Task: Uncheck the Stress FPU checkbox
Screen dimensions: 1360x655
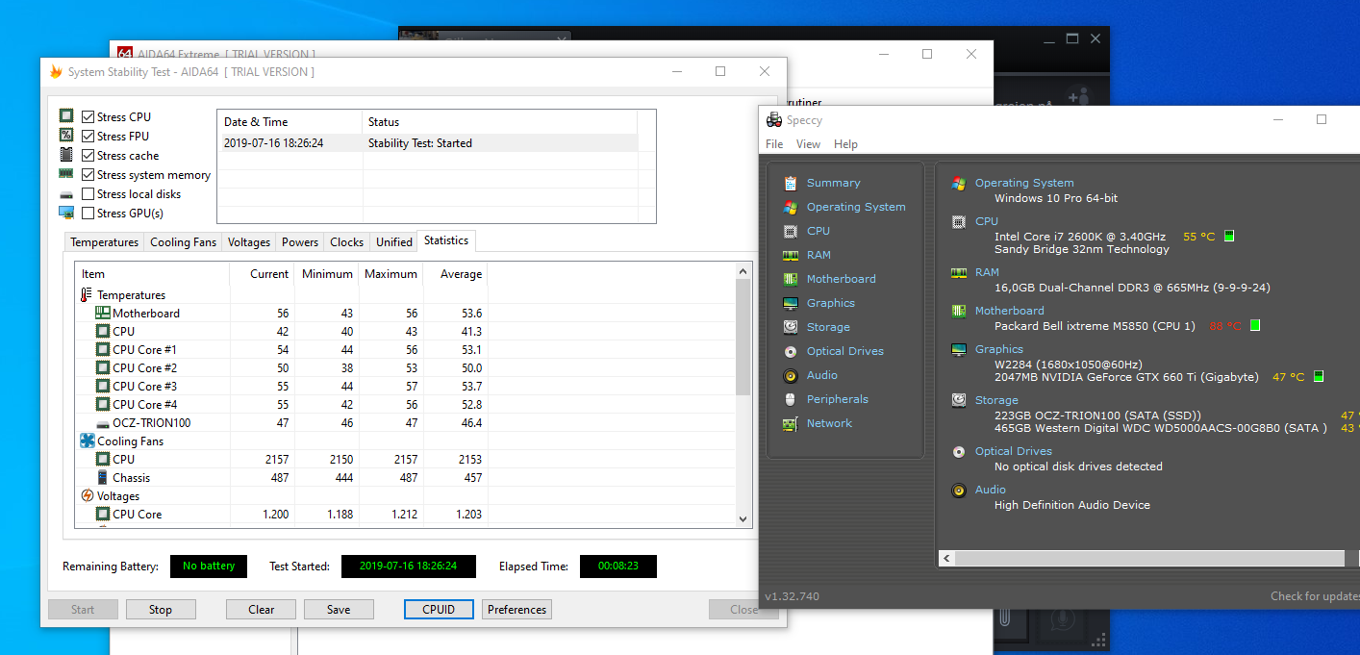Action: [88, 136]
